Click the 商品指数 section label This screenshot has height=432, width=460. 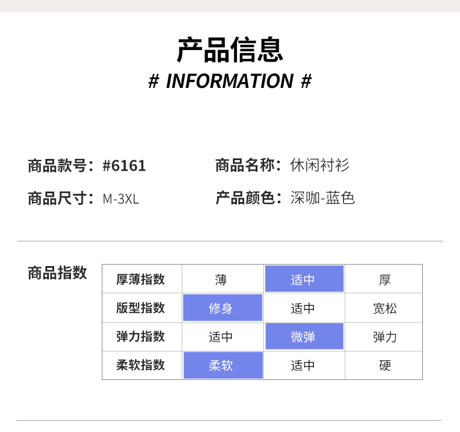point(58,272)
